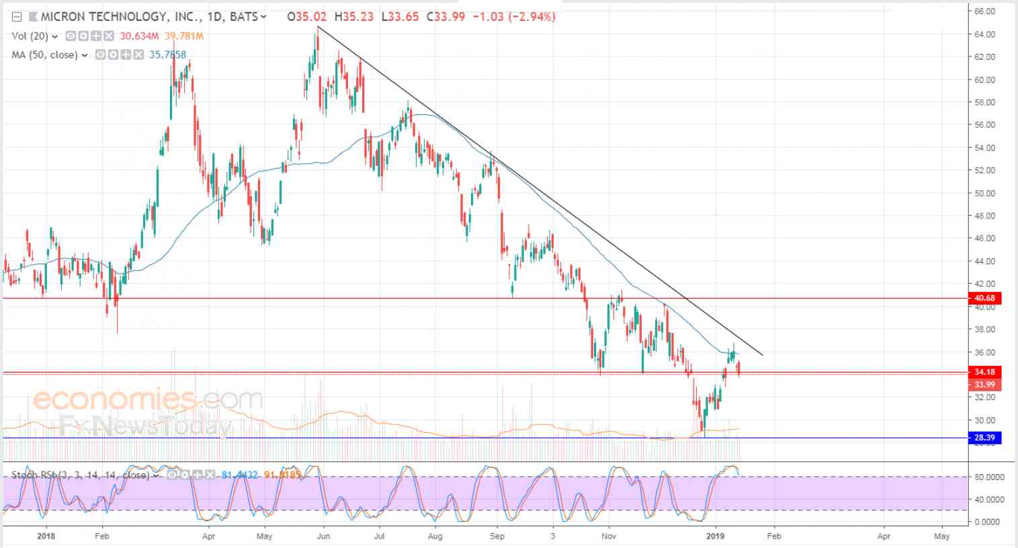Click the plus icon next to Vol (20)

tap(96, 36)
